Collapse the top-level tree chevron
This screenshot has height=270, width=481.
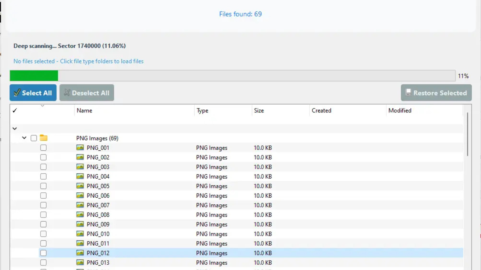click(x=14, y=128)
